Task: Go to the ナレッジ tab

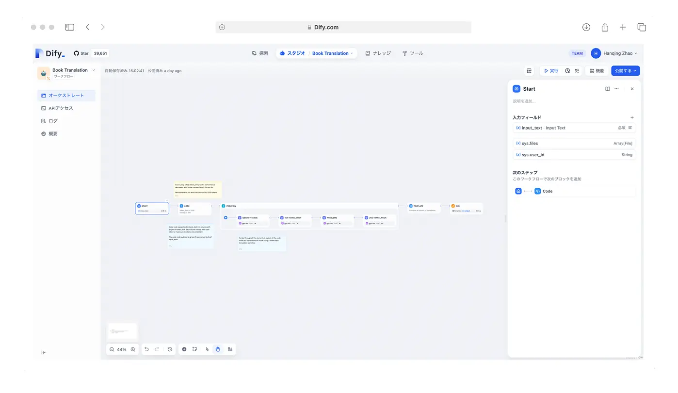Action: click(x=378, y=53)
